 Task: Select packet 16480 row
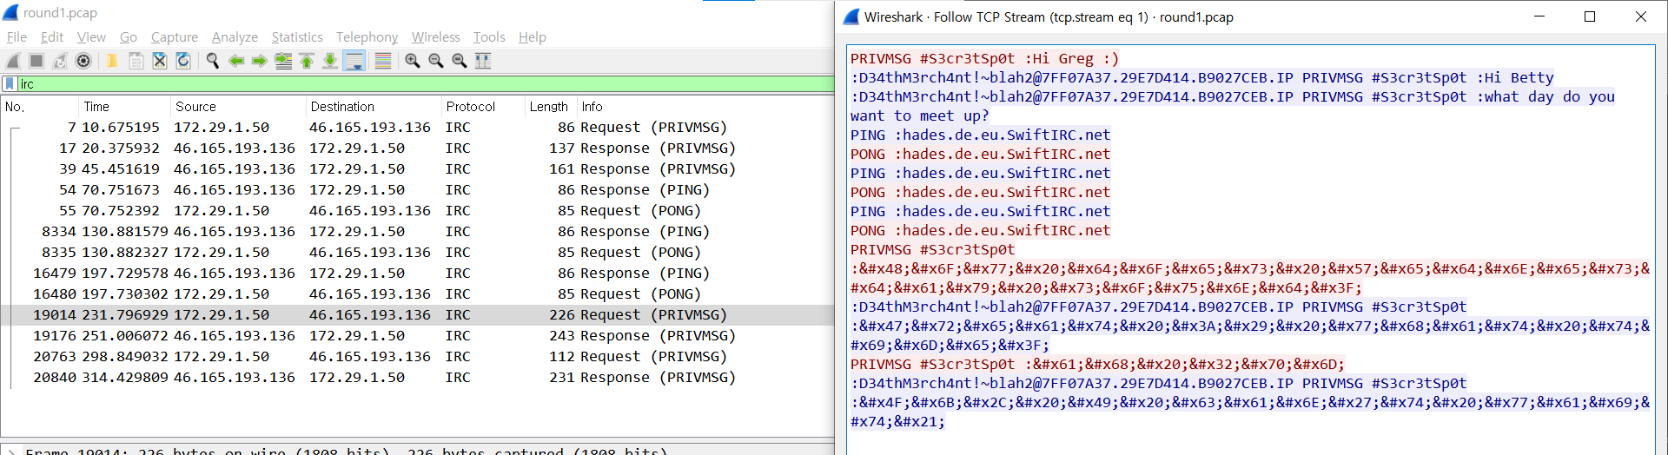point(417,294)
